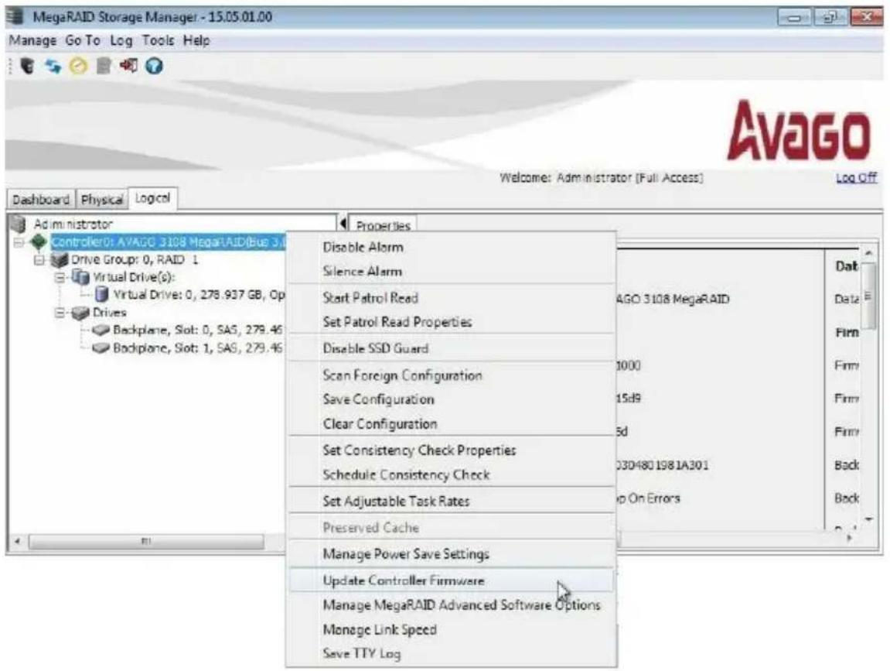Viewport: 890px width, 671px height.
Task: Open the Manage menu
Action: point(32,40)
